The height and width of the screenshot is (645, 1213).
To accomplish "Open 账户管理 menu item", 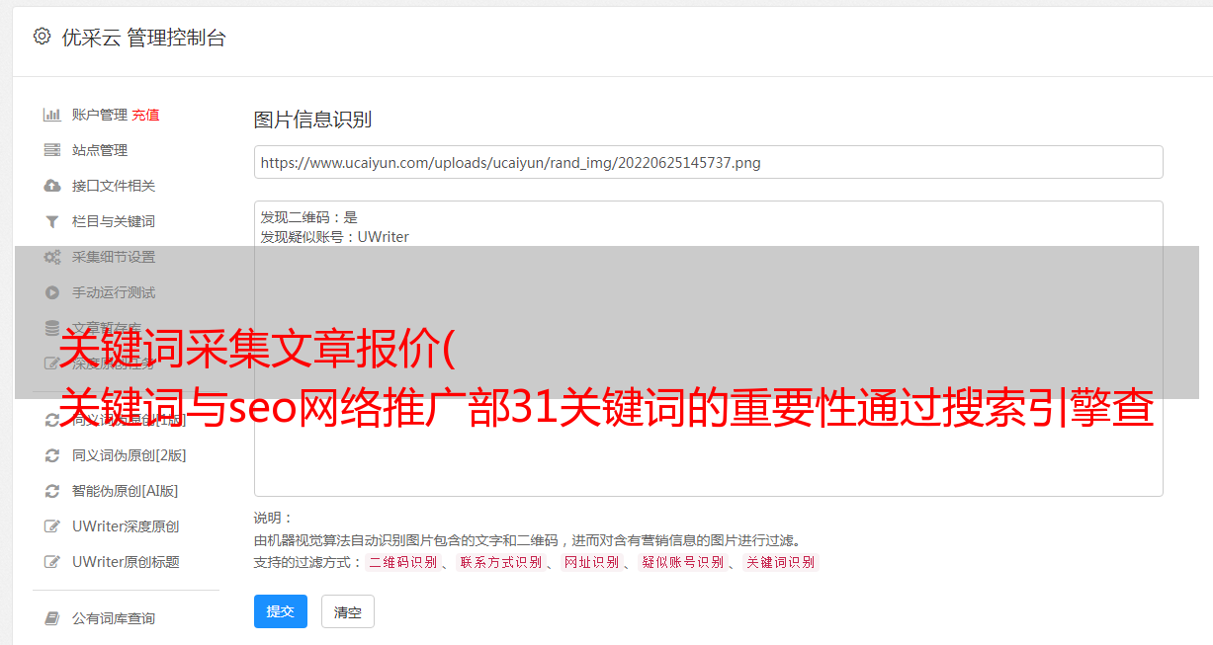I will point(100,115).
